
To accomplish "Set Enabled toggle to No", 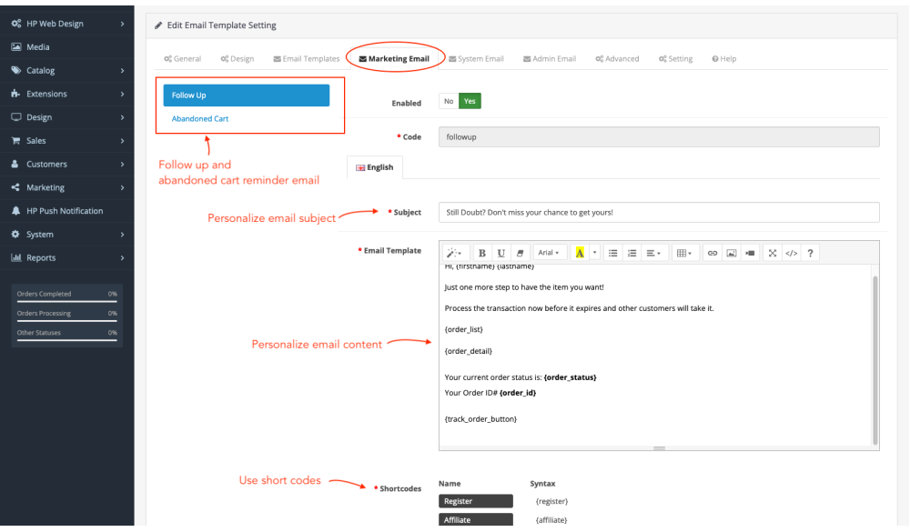I will pos(448,102).
